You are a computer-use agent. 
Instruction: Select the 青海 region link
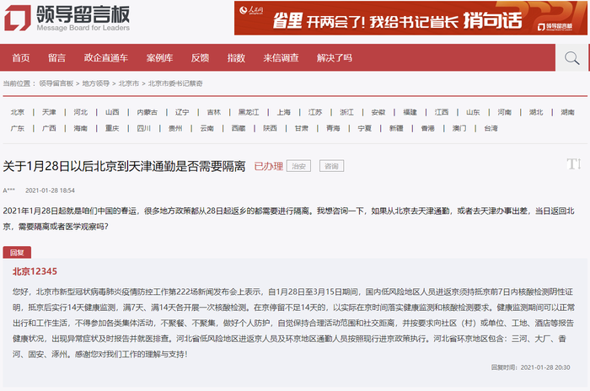333,128
